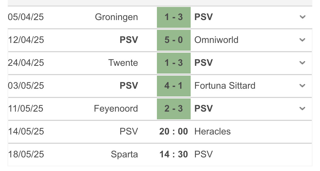Expand the Twente vs PSV match chevron

(302, 63)
